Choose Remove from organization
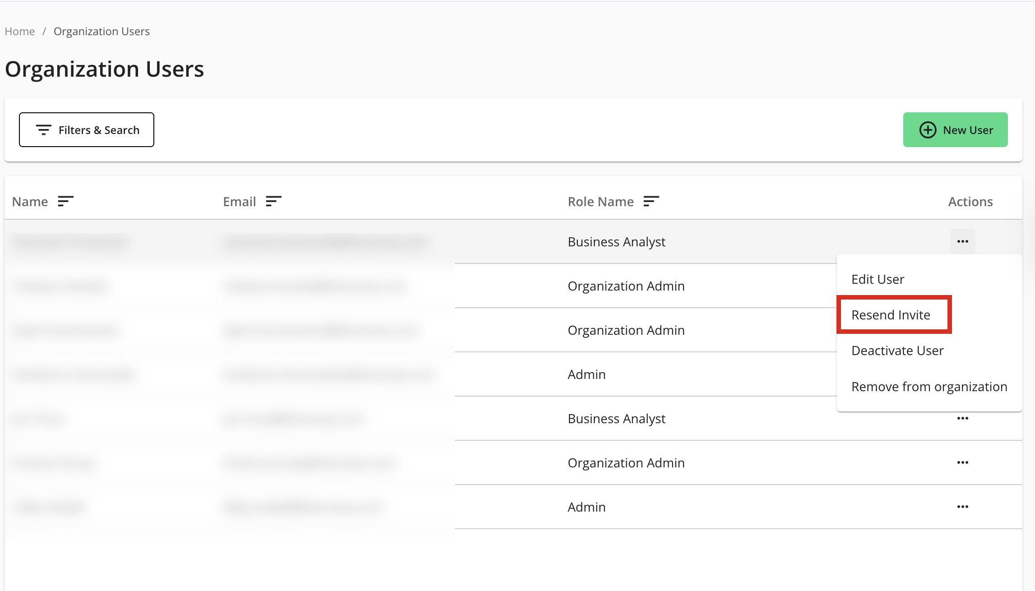 click(x=929, y=387)
